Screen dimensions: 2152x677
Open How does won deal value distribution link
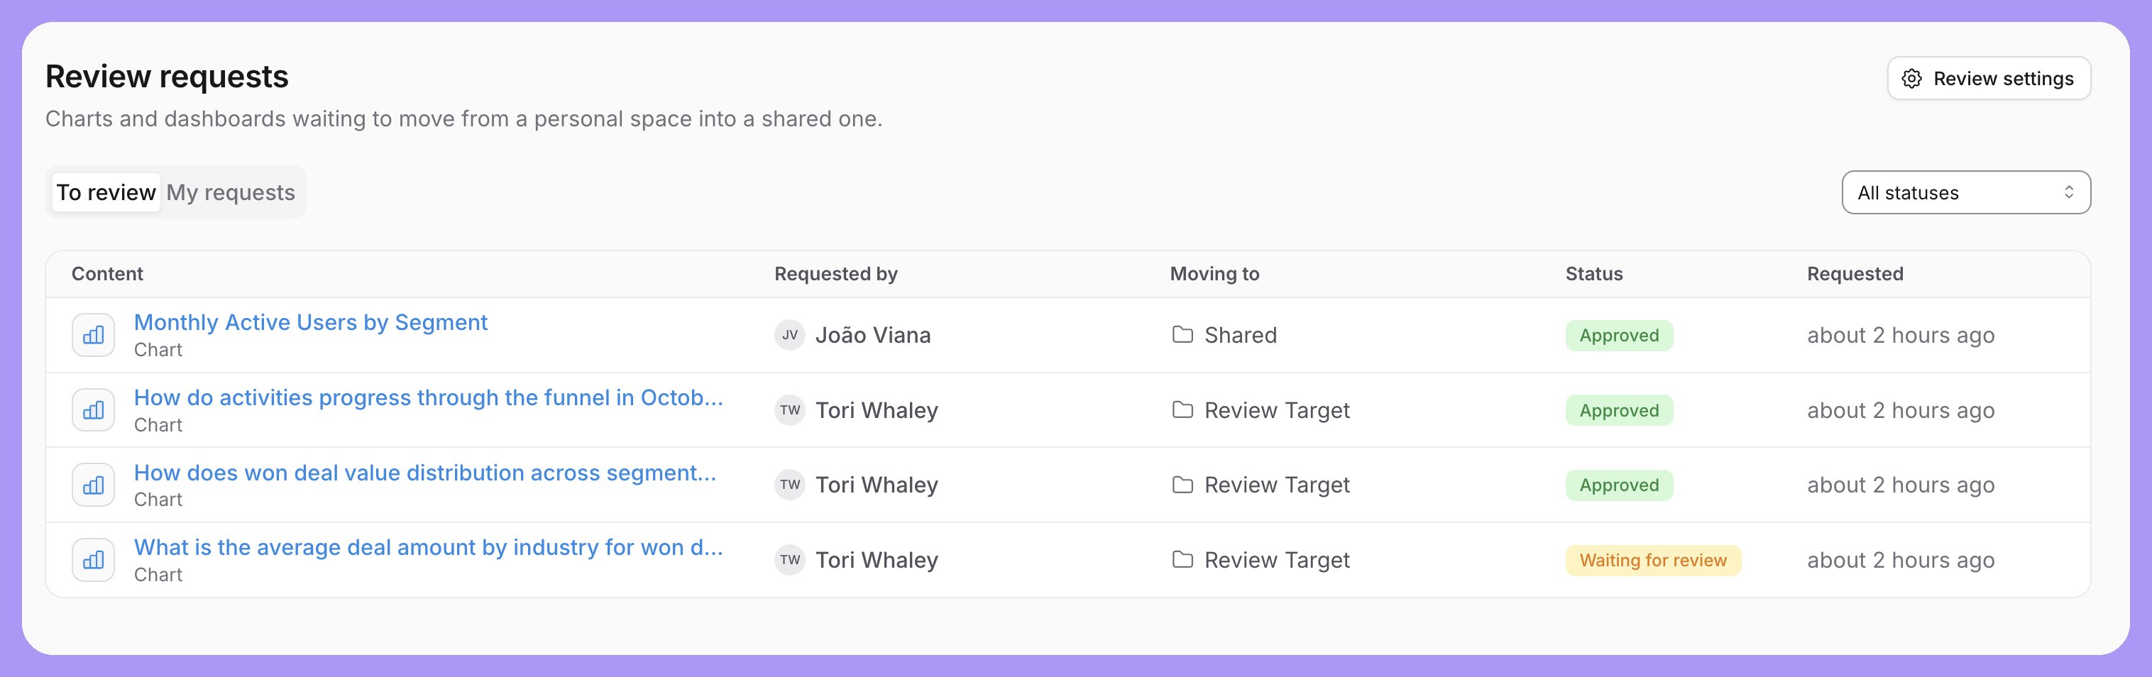(x=425, y=473)
